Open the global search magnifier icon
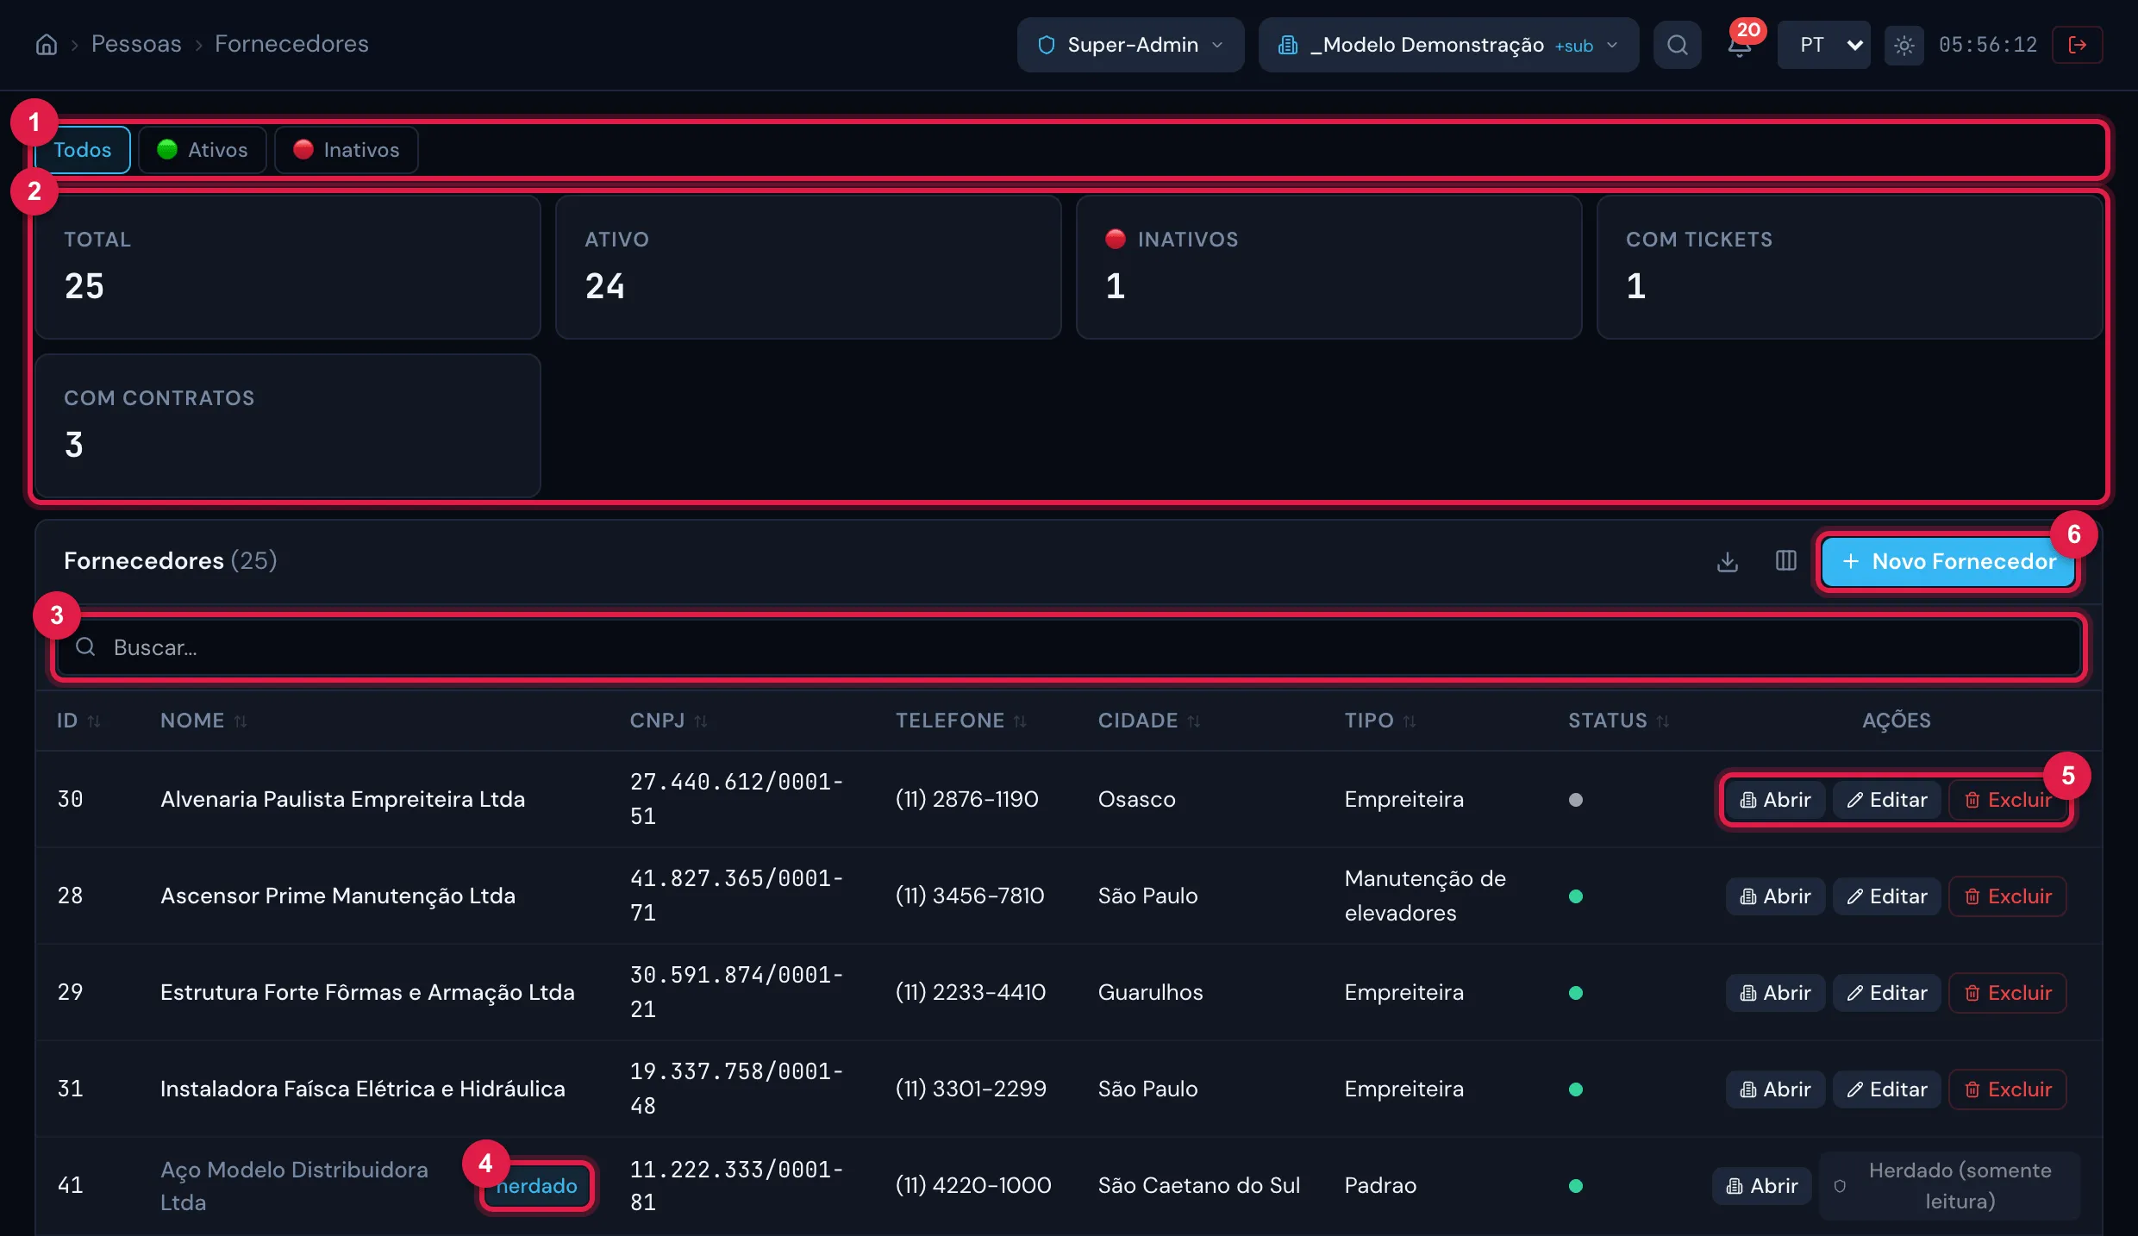Viewport: 2138px width, 1236px height. coord(1677,45)
